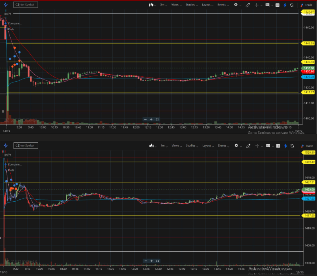317x276 pixels.
Task: Click the blue lightning icon in the 1m toolbar
Action: [285, 146]
